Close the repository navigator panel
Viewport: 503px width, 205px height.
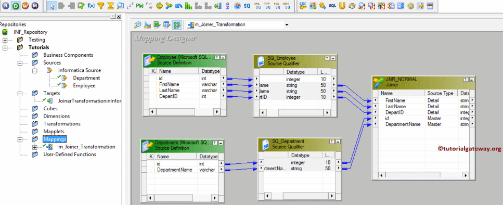(x=119, y=16)
